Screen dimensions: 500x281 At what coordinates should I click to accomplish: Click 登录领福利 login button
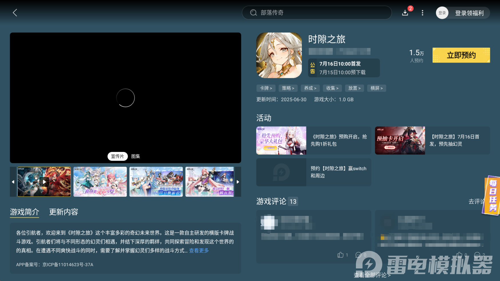click(469, 13)
